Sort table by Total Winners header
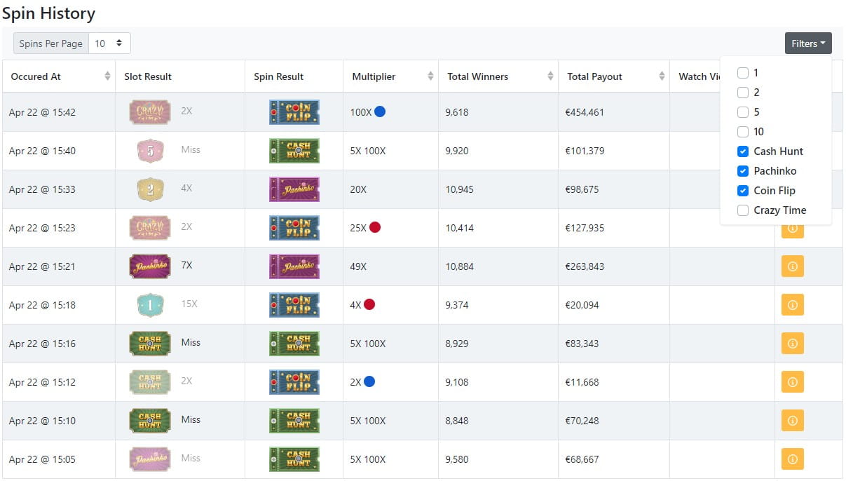The height and width of the screenshot is (481, 846). pos(498,76)
